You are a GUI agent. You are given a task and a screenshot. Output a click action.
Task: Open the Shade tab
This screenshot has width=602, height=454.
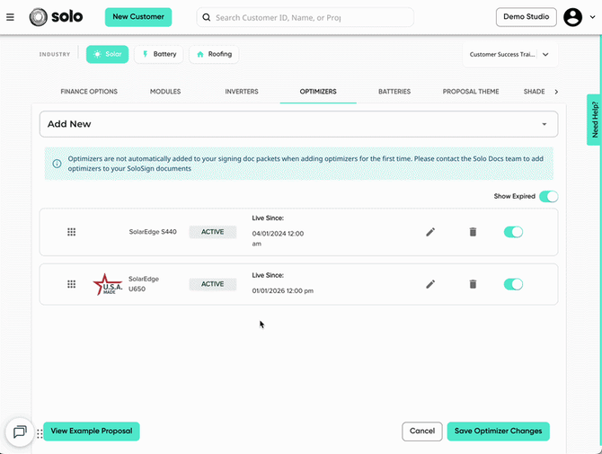(x=534, y=92)
